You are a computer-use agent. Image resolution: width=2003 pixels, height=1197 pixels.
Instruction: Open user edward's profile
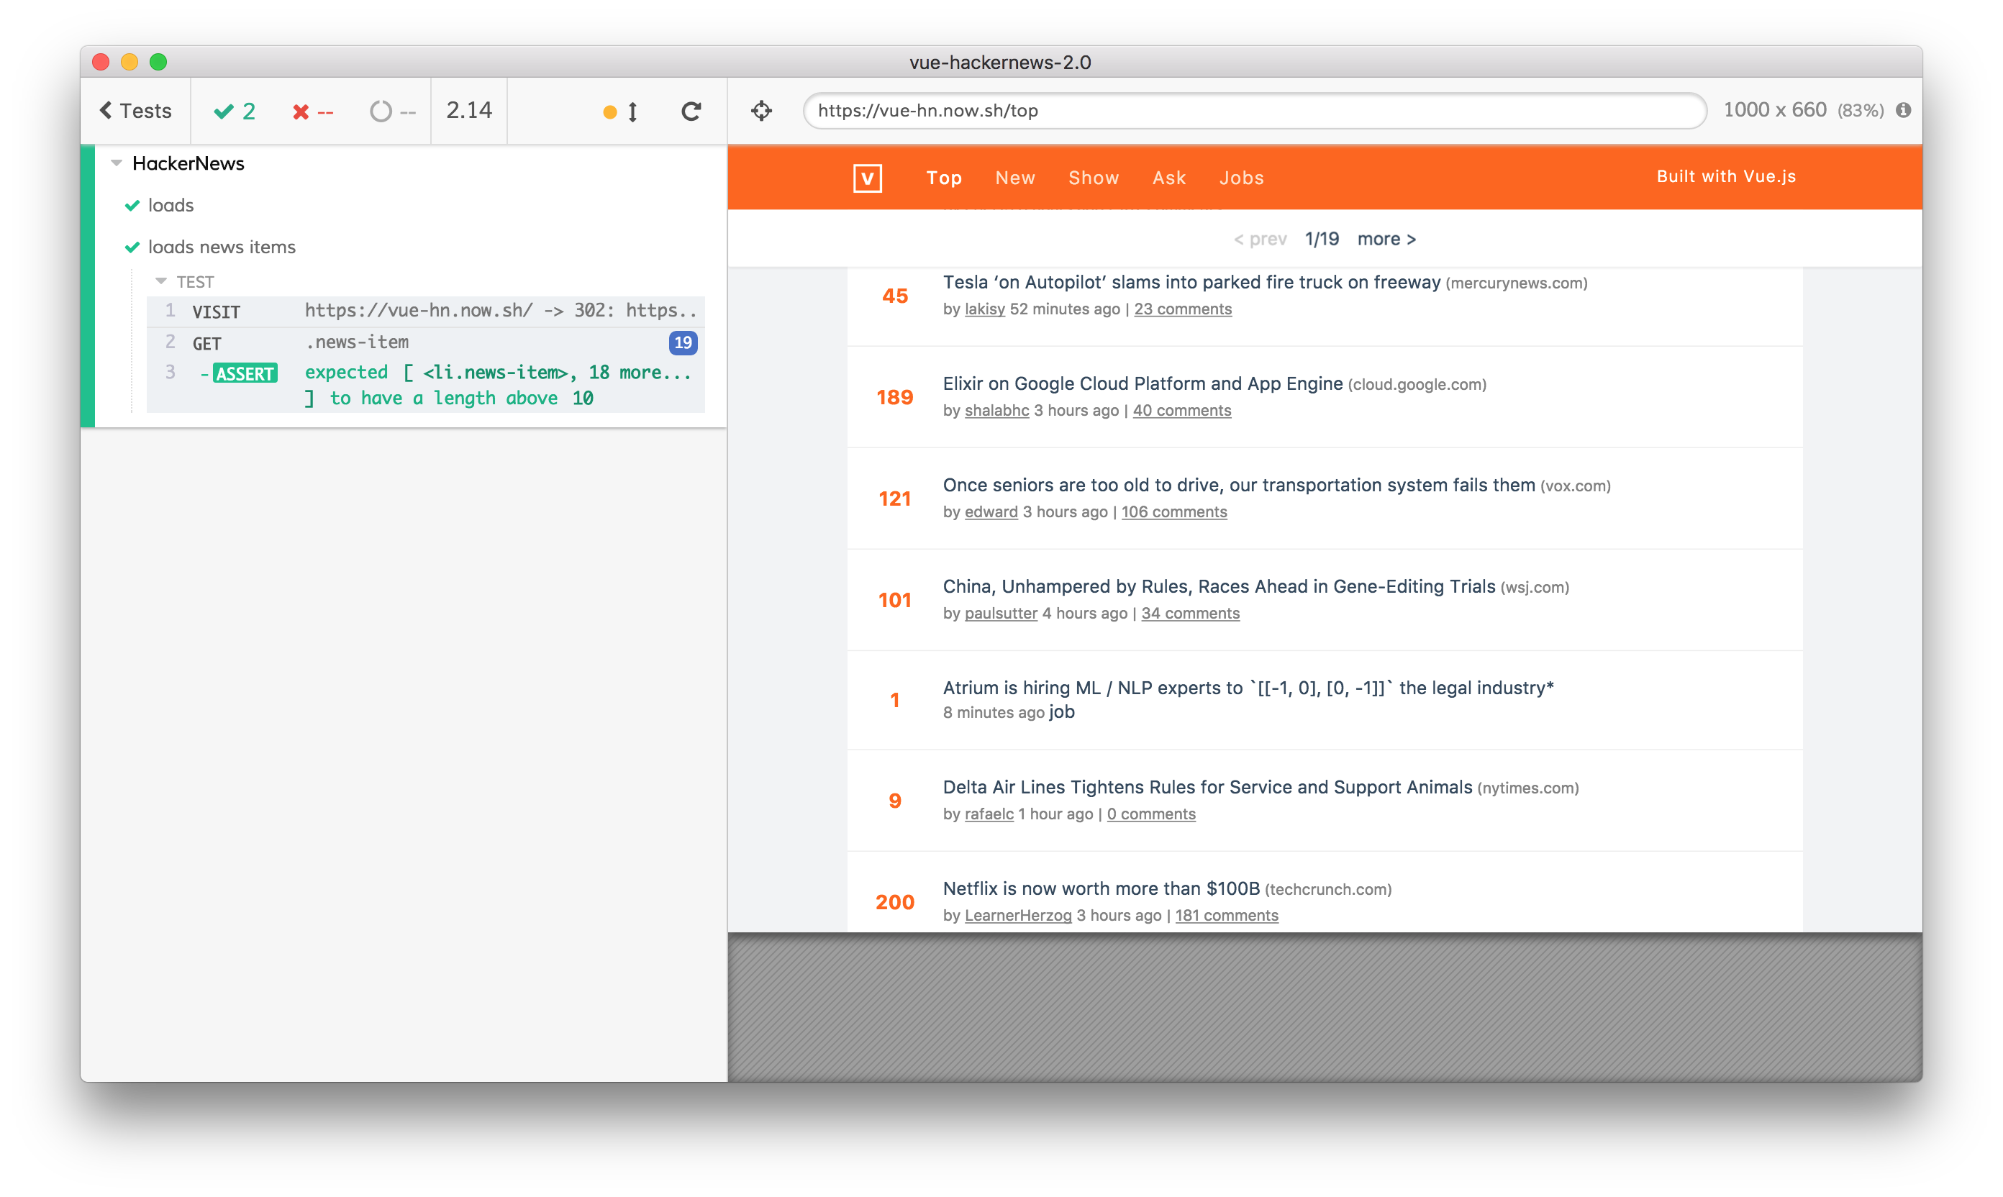(x=991, y=512)
